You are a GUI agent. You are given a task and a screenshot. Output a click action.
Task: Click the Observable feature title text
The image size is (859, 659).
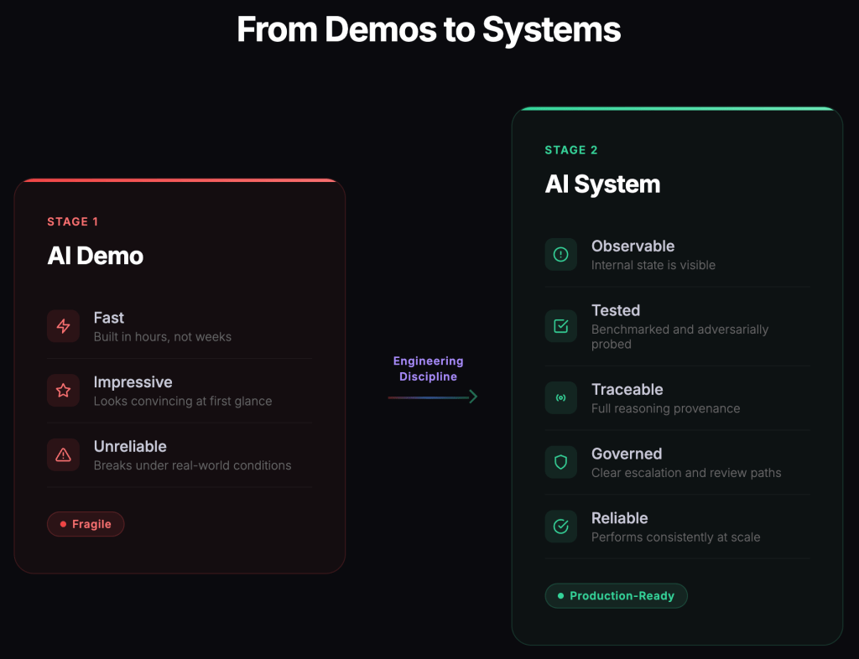tap(633, 246)
